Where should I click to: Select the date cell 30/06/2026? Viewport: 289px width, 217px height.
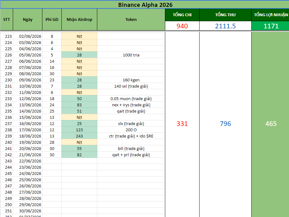point(28,211)
